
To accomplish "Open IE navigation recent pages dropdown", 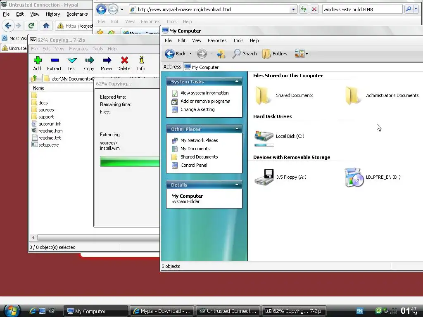I will (122, 9).
